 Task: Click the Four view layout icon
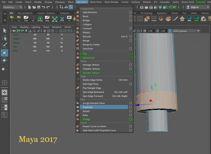[4, 100]
